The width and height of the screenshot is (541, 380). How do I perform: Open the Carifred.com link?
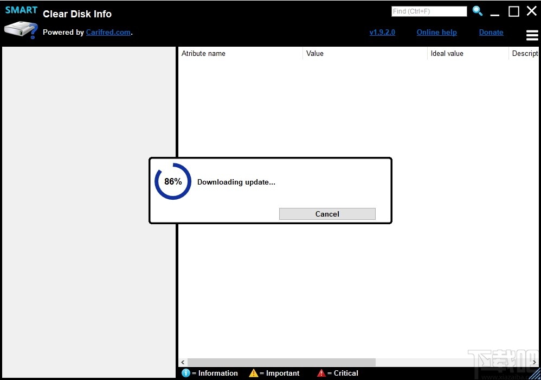(108, 32)
